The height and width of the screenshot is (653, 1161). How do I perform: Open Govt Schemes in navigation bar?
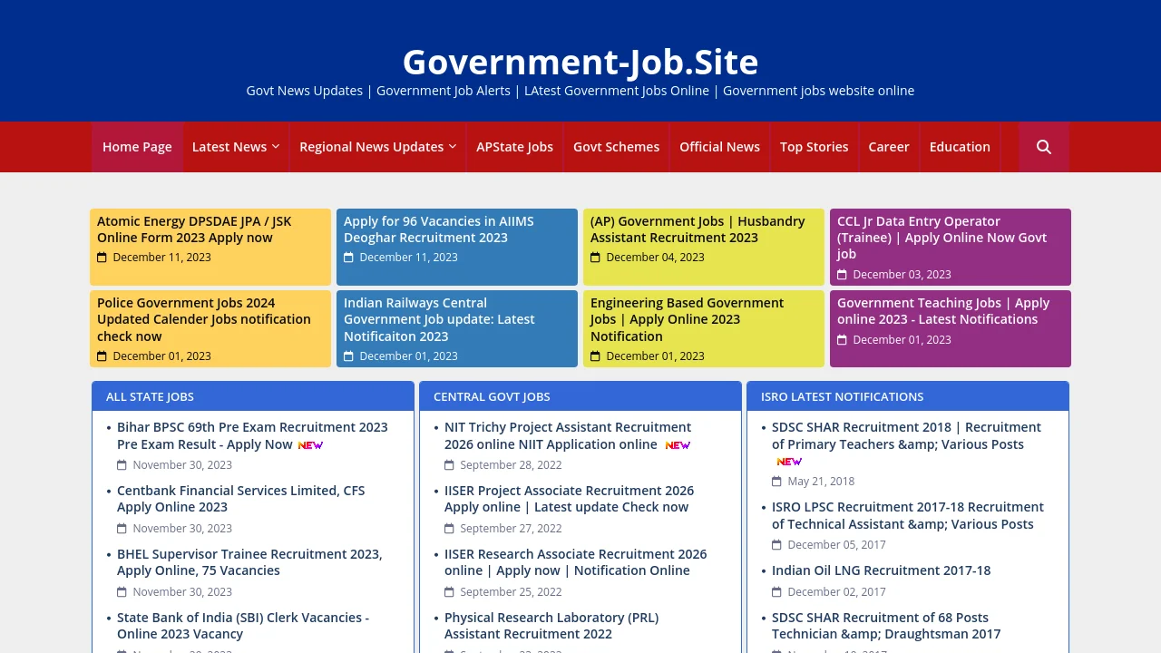coord(616,147)
